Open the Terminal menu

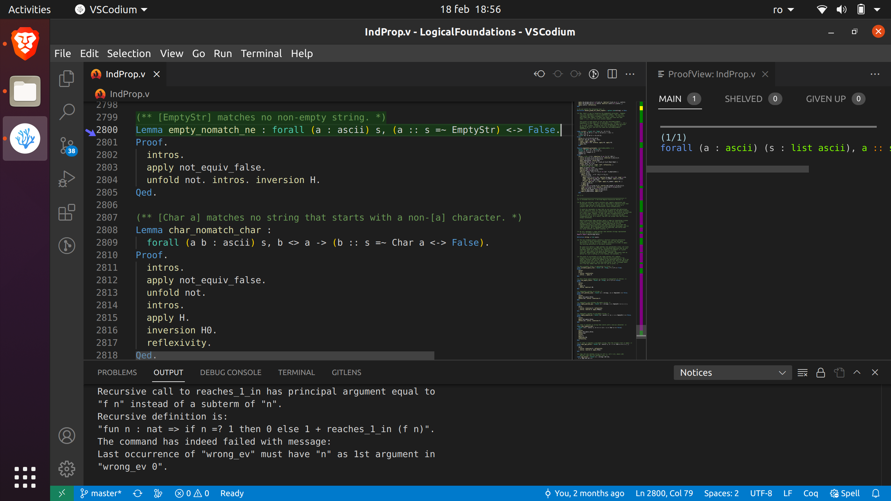pyautogui.click(x=261, y=54)
